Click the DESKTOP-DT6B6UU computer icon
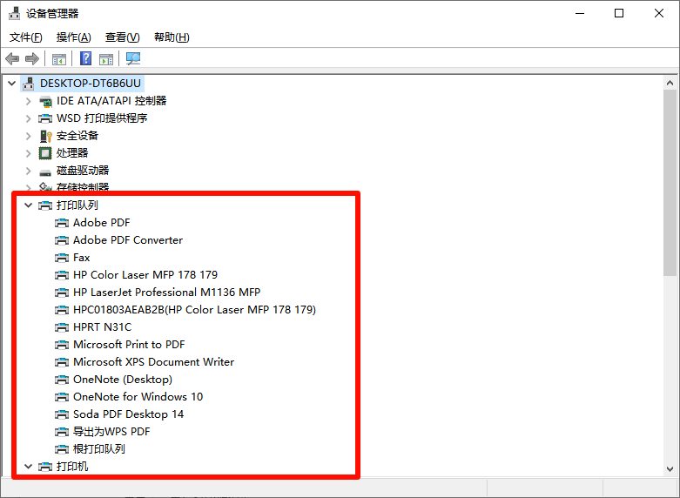The height and width of the screenshot is (498, 680). tap(29, 84)
